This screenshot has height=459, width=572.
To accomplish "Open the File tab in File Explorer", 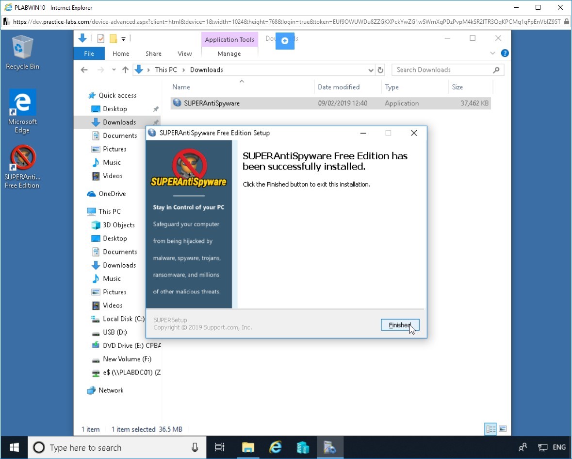I will [x=89, y=54].
